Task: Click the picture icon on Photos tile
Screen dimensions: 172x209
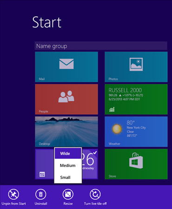Action: (136, 64)
